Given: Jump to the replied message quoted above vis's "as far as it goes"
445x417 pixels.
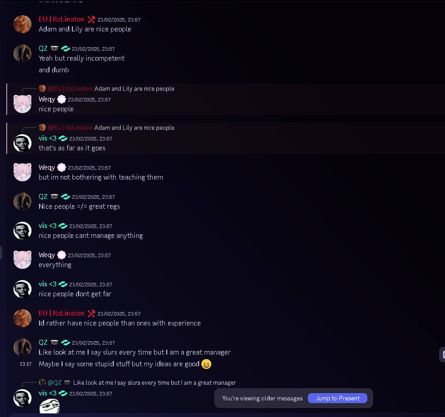Looking at the screenshot, I should pos(134,127).
